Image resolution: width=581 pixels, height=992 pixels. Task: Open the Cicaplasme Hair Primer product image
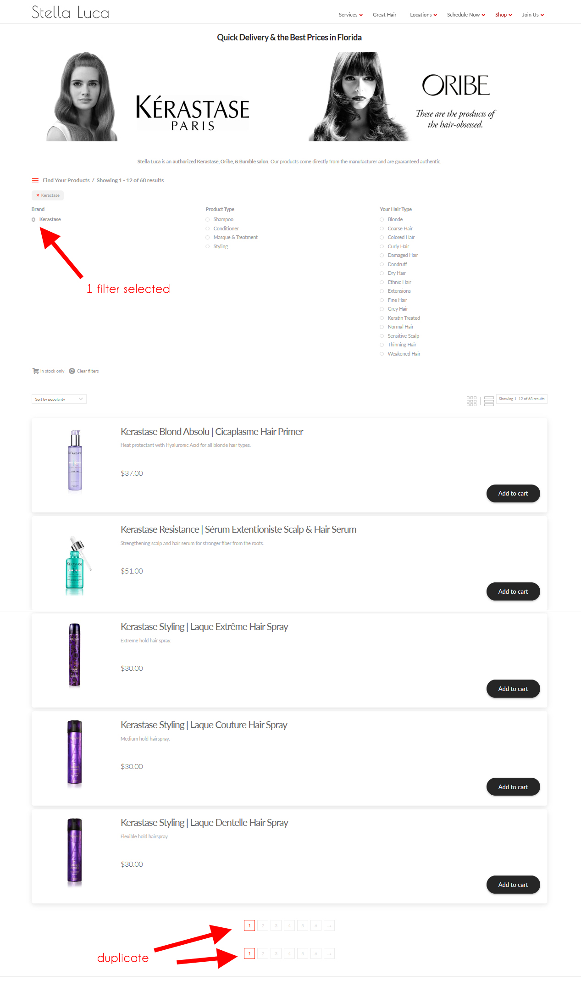(75, 460)
